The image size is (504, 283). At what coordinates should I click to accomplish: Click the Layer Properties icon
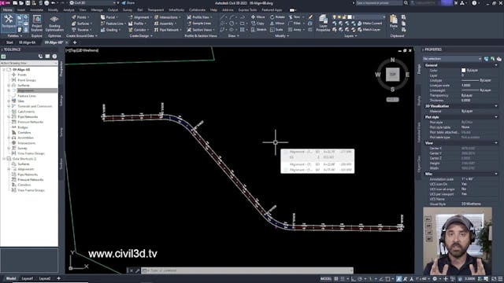coord(323,23)
